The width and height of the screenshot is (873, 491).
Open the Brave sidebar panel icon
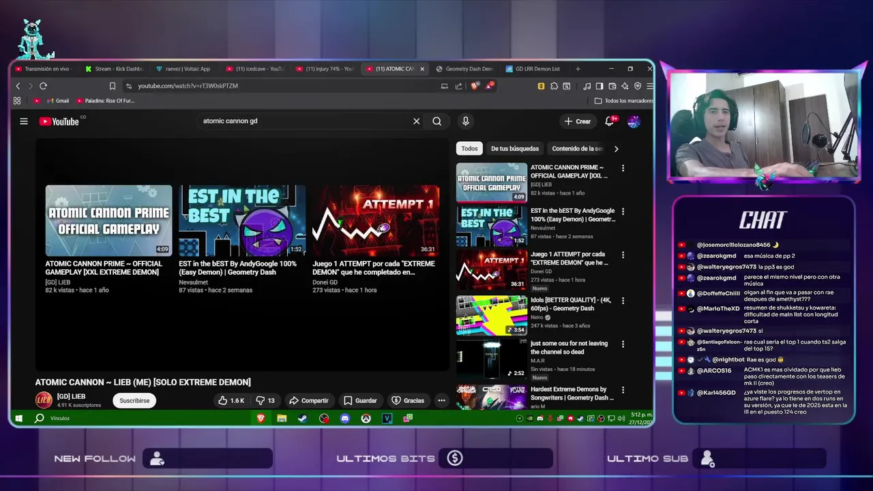coord(599,86)
